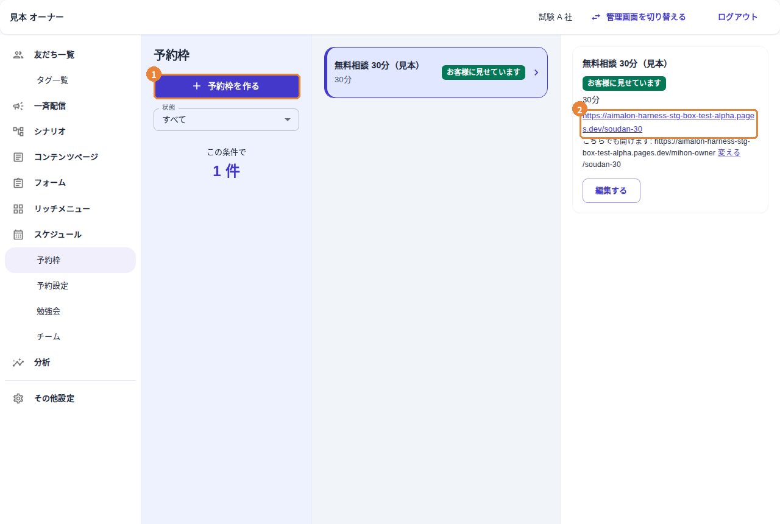Image resolution: width=780 pixels, height=524 pixels.
Task: Select the 予約枠 submenu item
Action: 70,260
